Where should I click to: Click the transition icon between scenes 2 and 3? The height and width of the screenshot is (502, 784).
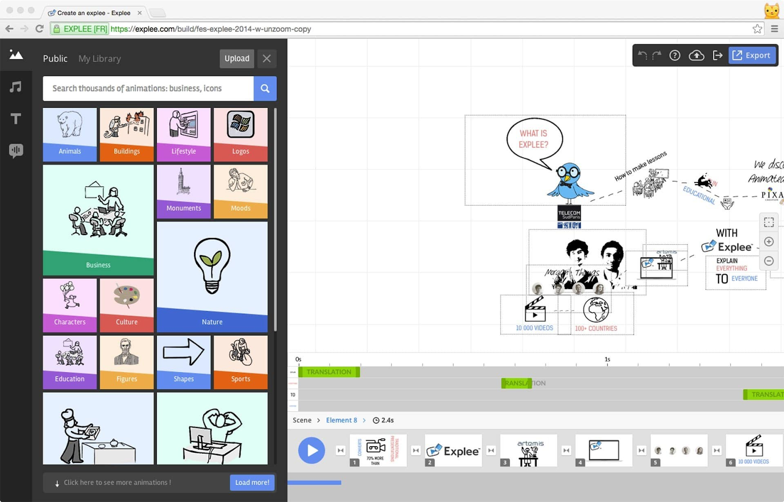(x=491, y=450)
